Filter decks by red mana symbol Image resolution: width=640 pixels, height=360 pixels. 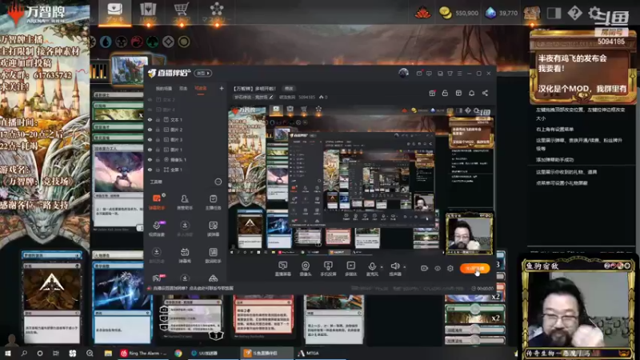click(137, 42)
